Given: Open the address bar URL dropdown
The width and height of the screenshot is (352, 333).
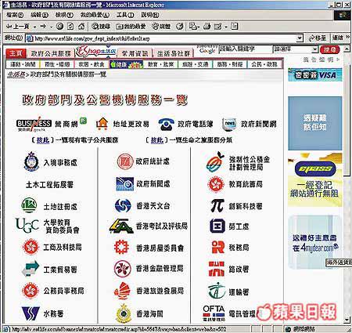Looking at the screenshot, I should click(300, 38).
